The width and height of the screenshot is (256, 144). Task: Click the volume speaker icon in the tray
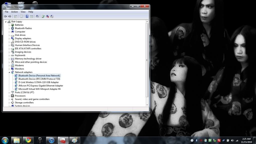coord(232,140)
